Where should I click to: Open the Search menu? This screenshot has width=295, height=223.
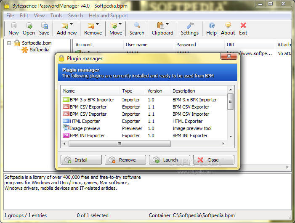coord(75,16)
